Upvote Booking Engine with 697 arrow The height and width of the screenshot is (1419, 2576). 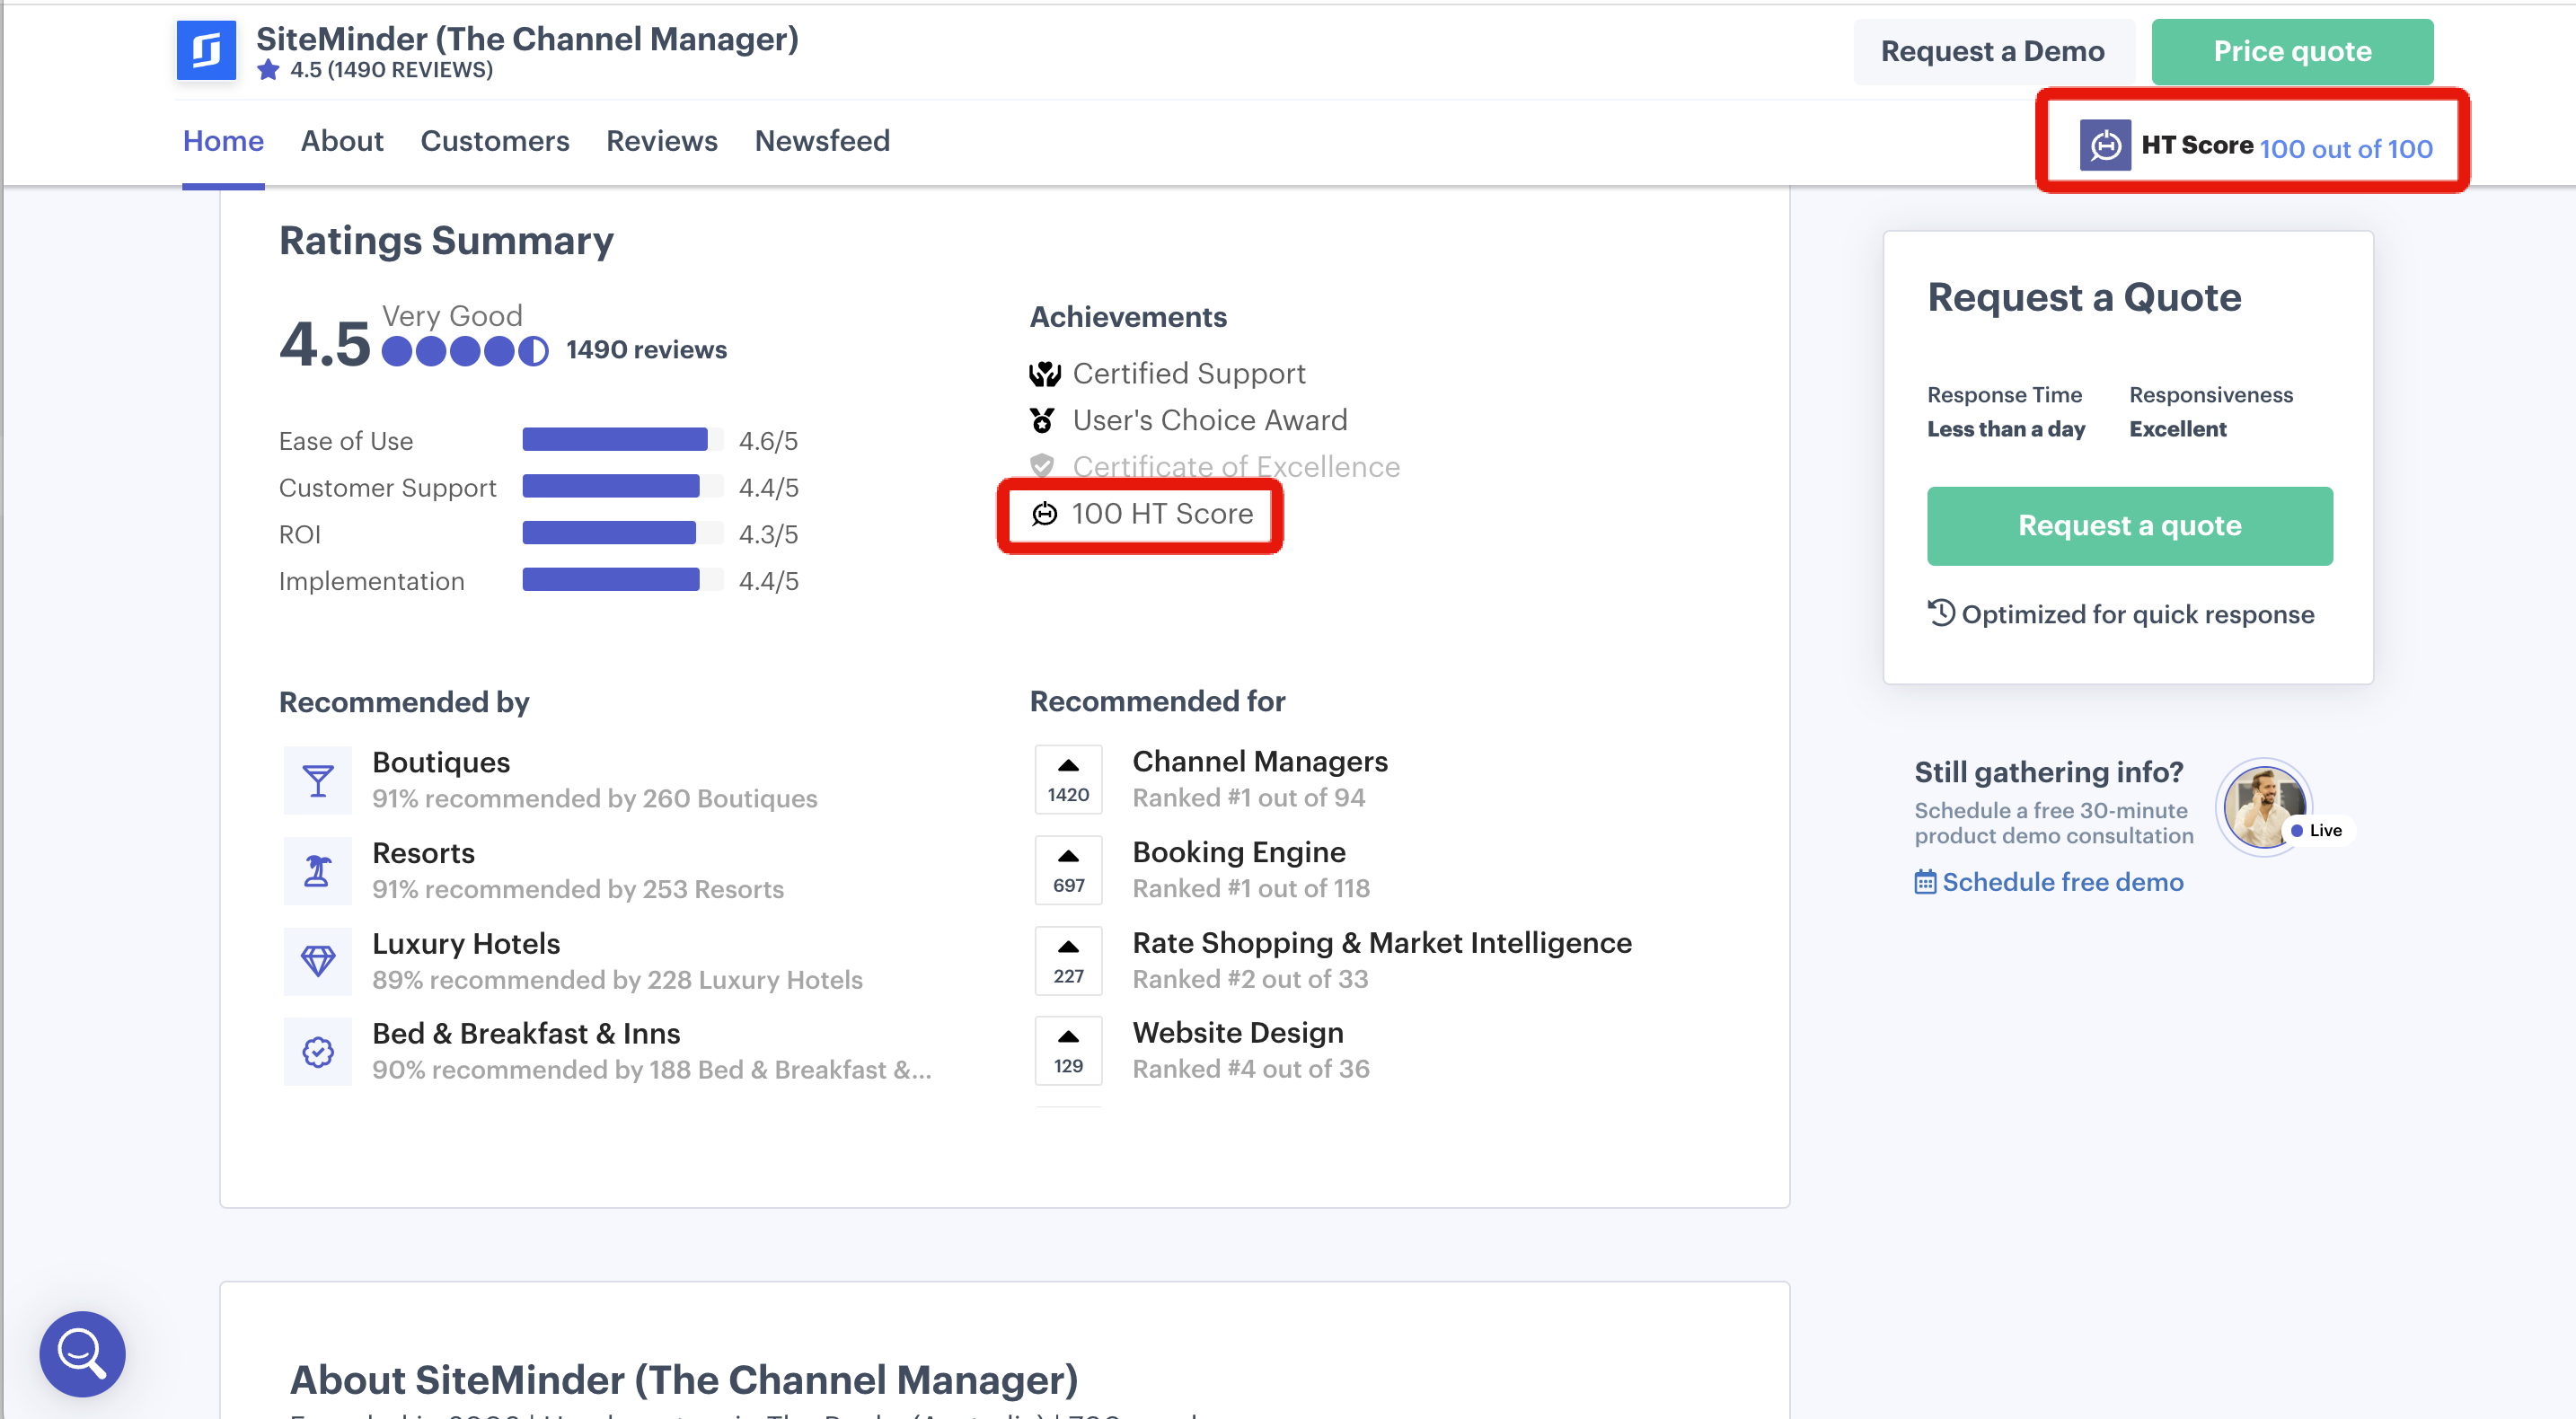[x=1068, y=857]
